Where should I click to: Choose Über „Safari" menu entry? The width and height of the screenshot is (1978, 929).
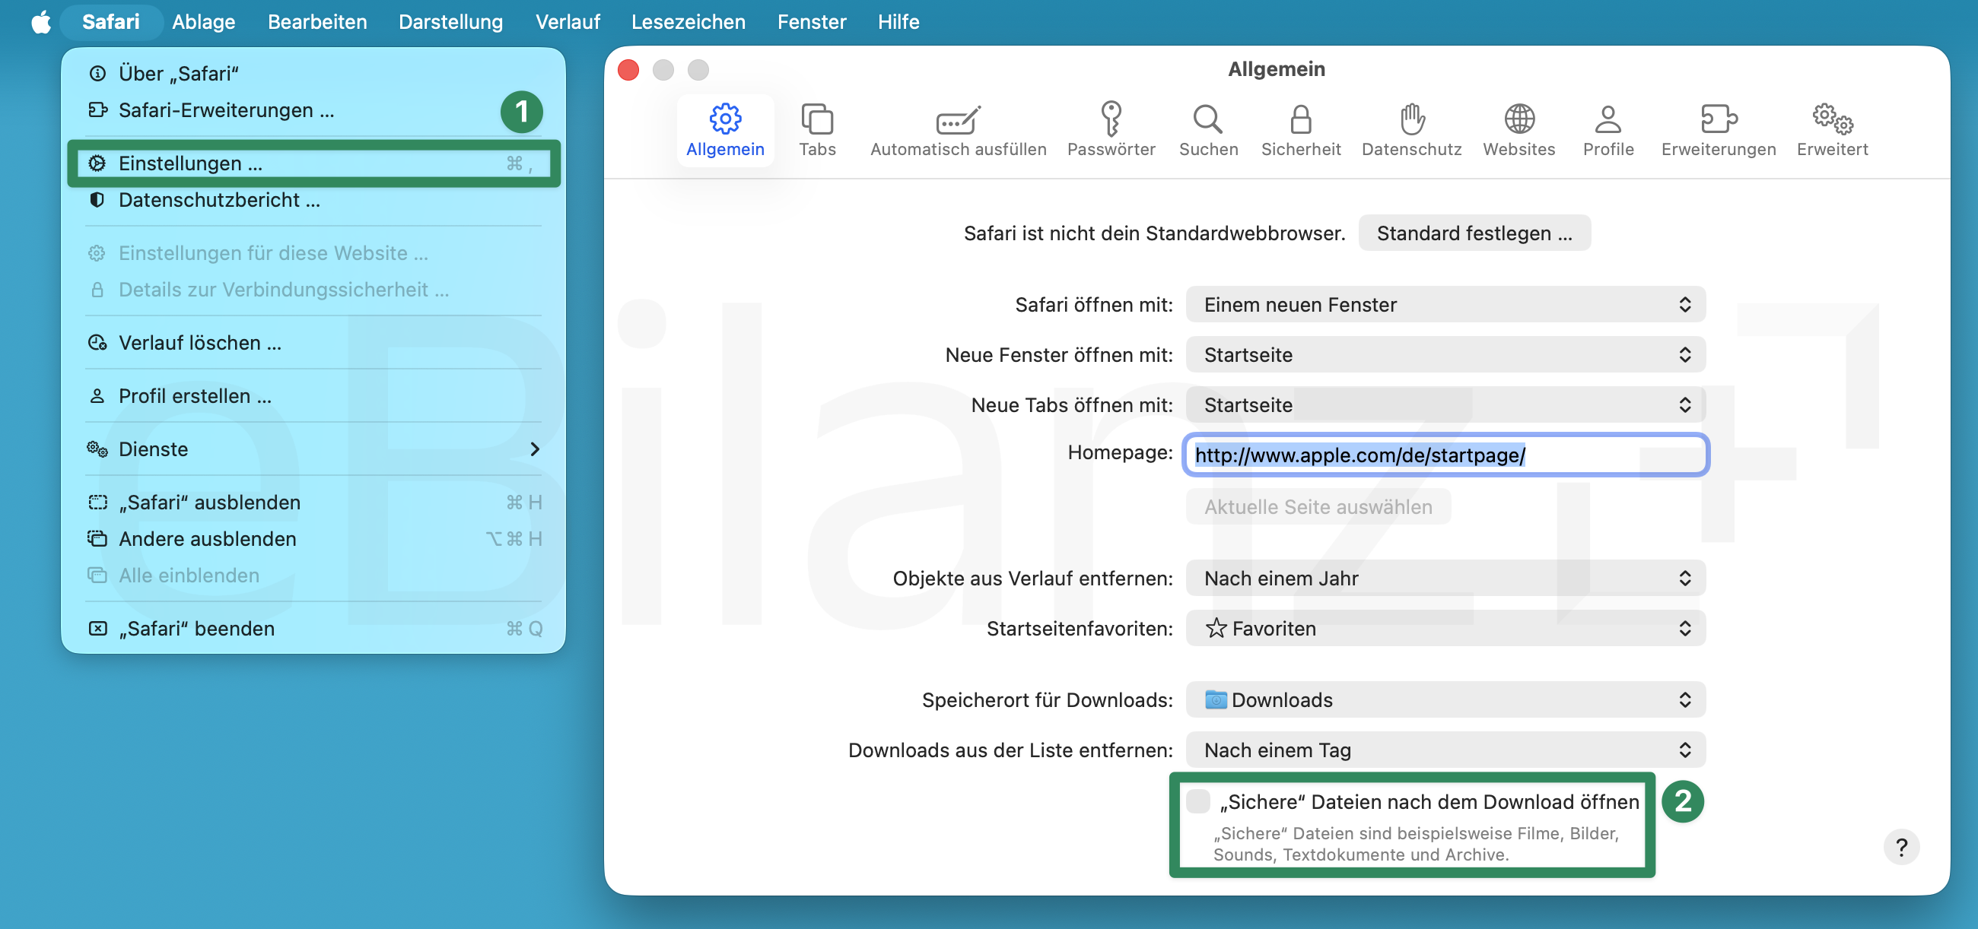(313, 74)
